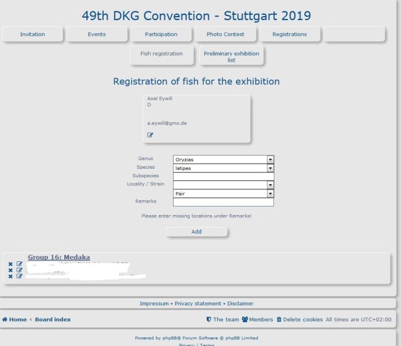Click the Home icon in footer
This screenshot has height=346, width=401.
pos(5,320)
